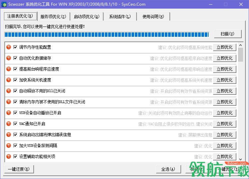Open the 启动项优化(Q) tab
This screenshot has width=249, height=179.
87,17
